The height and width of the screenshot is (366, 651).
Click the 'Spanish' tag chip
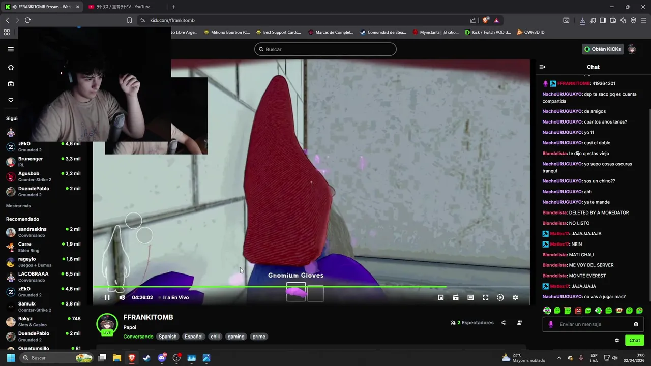pos(167,337)
